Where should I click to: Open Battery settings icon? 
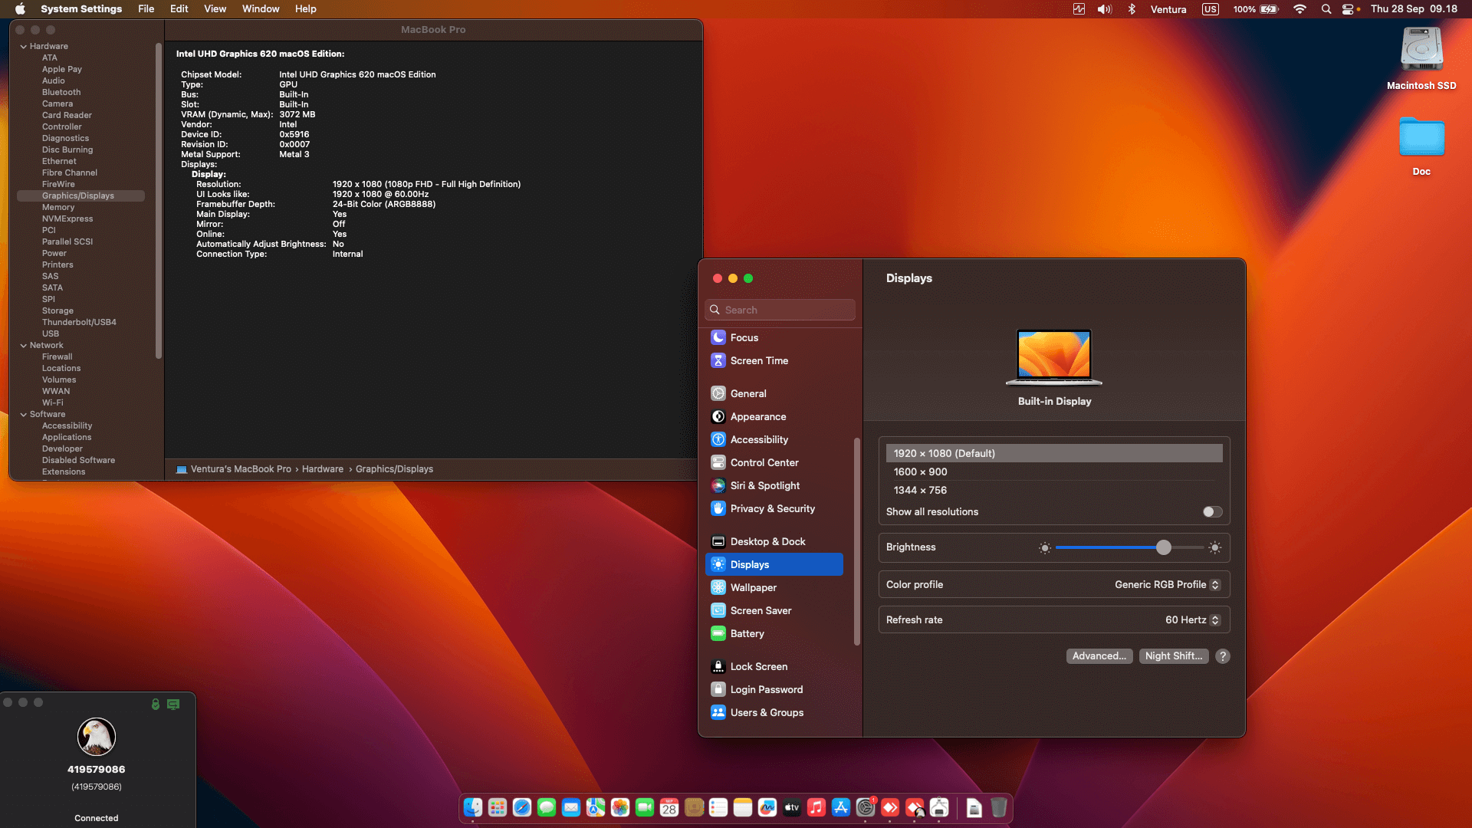(718, 633)
